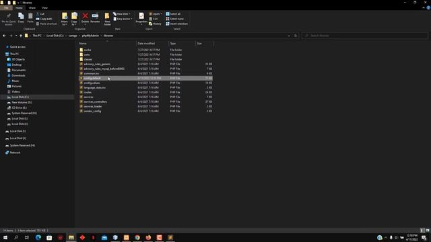
Task: Click the Paste ribbon icon
Action: click(x=30, y=16)
